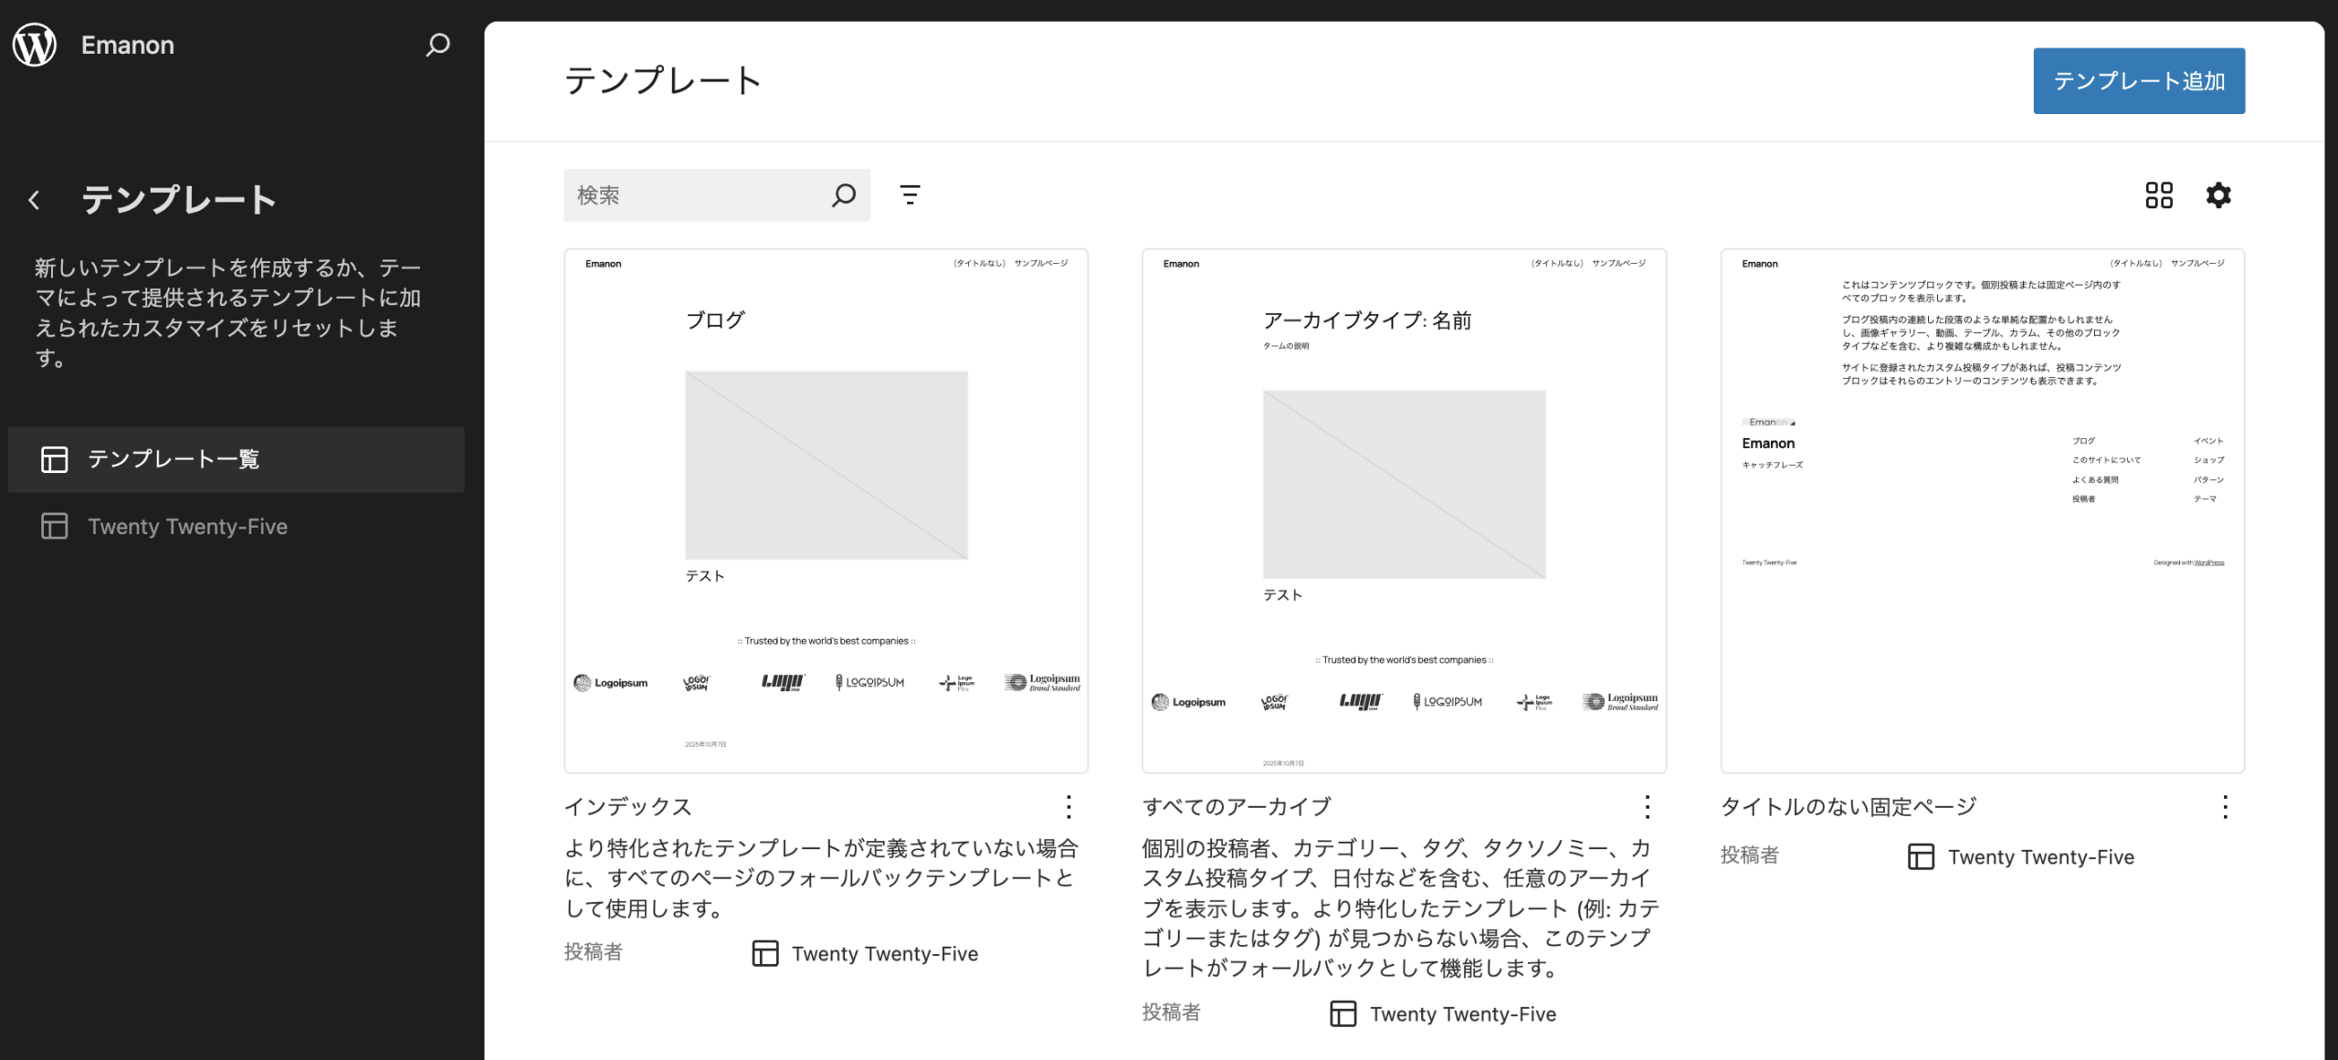This screenshot has width=2338, height=1060.
Task: Open the sidebar search magnifier icon
Action: pos(437,45)
